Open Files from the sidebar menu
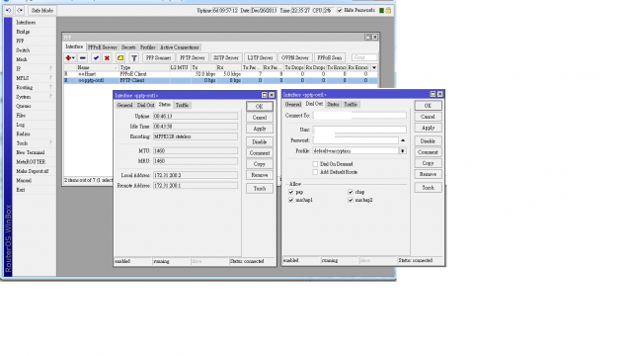The width and height of the screenshot is (632, 356). pos(21,116)
